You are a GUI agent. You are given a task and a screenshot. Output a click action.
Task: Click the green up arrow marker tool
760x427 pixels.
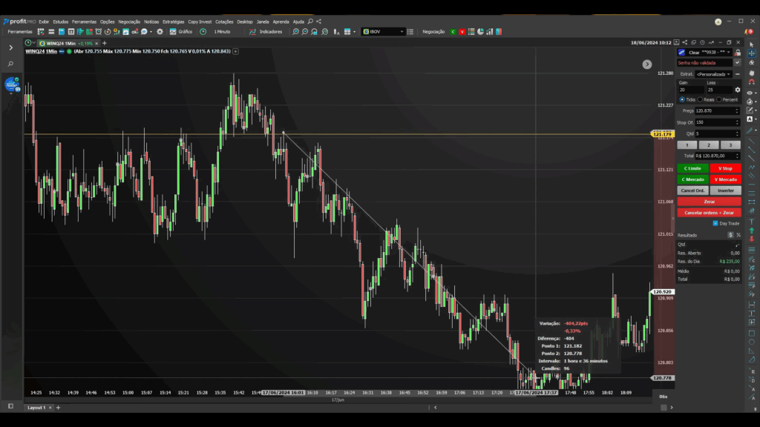click(x=751, y=231)
